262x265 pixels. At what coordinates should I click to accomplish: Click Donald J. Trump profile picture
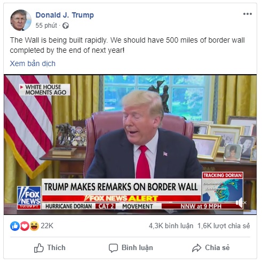coord(21,20)
